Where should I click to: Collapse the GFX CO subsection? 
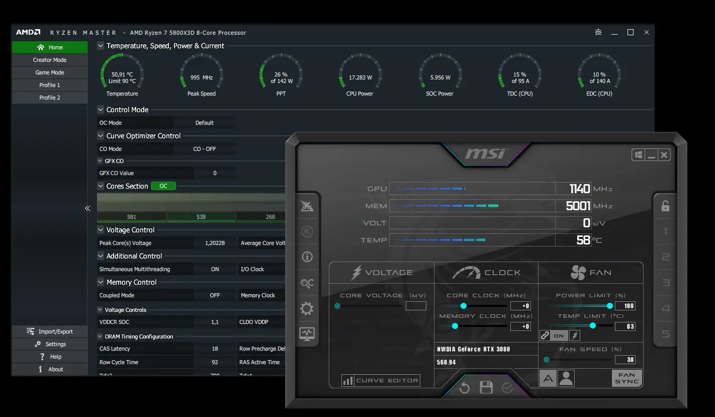click(x=100, y=161)
